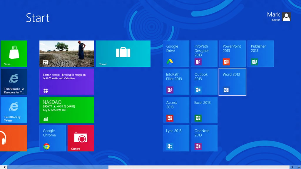This screenshot has width=301, height=169.
Task: Click the horizontal scrollbar thumb
Action: [199, 167]
